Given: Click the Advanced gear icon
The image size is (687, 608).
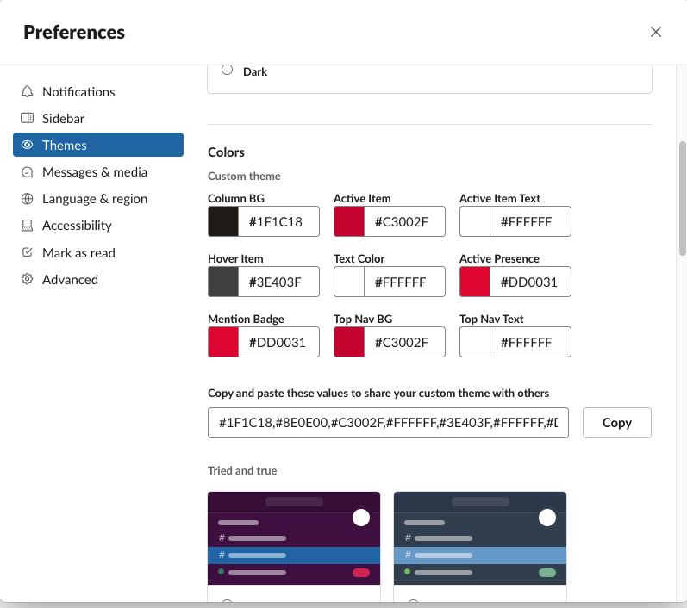Looking at the screenshot, I should 28,279.
